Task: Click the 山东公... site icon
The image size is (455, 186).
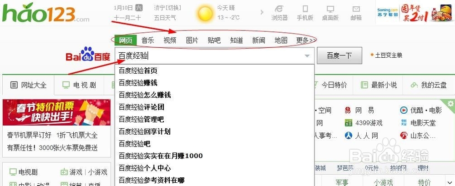Action: coord(404,135)
